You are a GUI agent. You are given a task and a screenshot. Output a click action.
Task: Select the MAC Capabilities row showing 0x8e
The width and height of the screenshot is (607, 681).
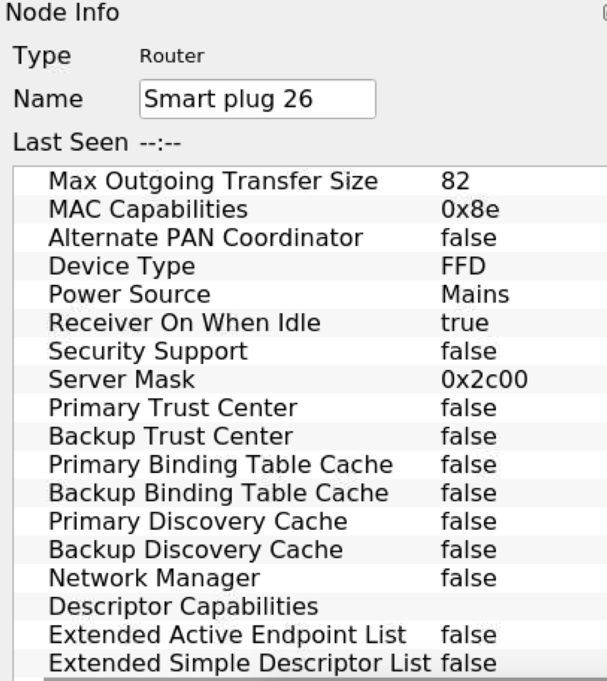coord(214,210)
